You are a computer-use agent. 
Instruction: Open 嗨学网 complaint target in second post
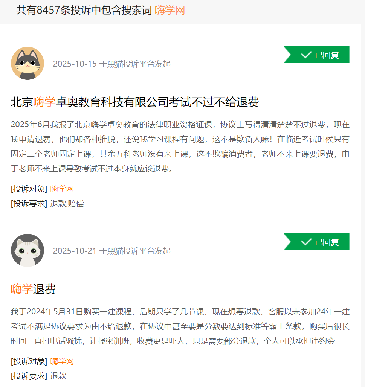pos(62,361)
